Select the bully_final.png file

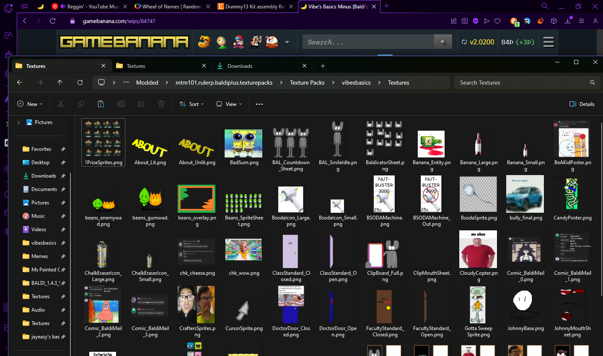(525, 199)
